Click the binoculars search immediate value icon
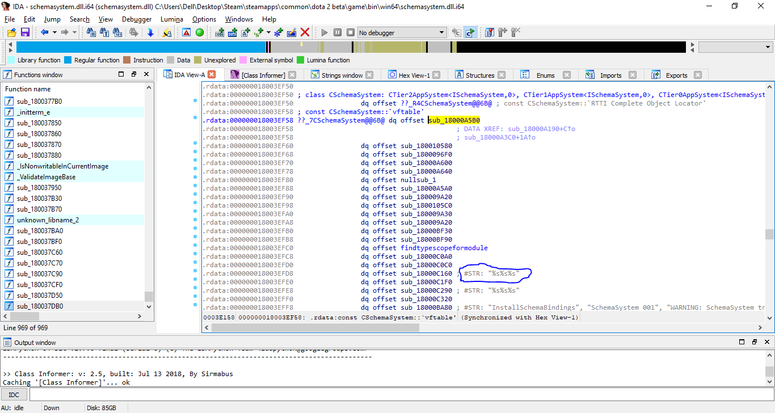This screenshot has height=413, width=775. click(x=91, y=32)
